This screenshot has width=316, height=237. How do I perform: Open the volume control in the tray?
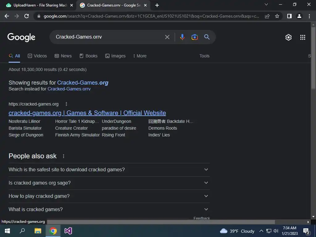(x=276, y=231)
